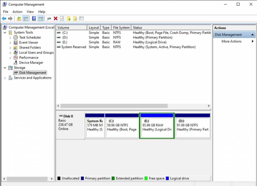Click the red X delete icon on the toolbar

point(55,18)
